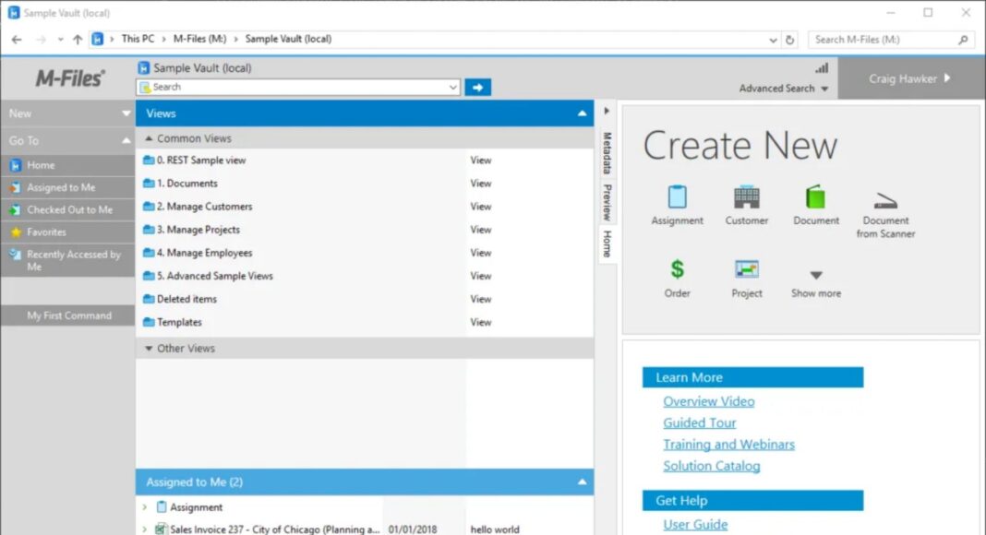
Task: Expand the Show more dropdown
Action: point(816,276)
